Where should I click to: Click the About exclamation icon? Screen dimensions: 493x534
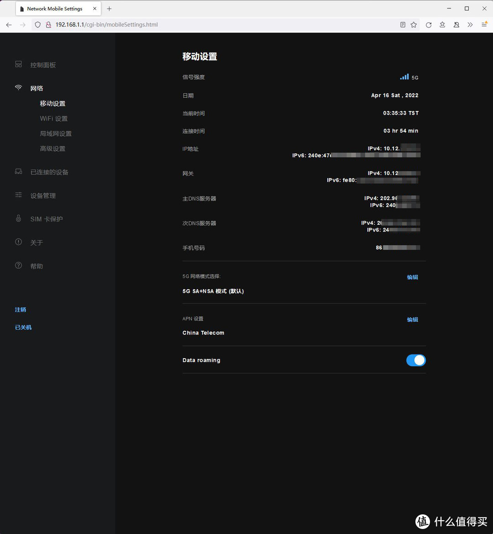[18, 242]
